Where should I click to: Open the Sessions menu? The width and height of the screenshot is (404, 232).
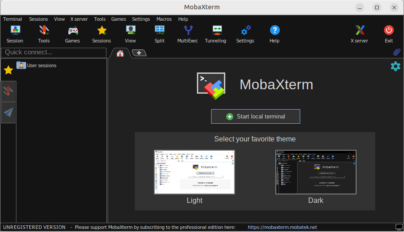39,19
